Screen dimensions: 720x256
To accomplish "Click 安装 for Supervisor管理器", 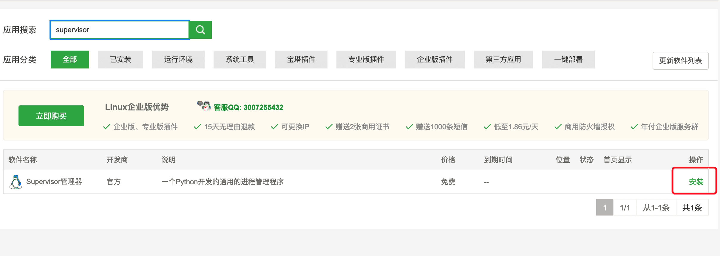I will click(x=696, y=182).
